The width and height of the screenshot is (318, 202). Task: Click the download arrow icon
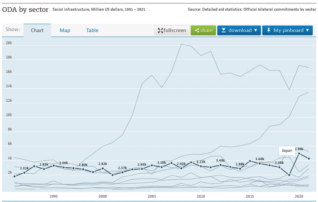click(223, 30)
